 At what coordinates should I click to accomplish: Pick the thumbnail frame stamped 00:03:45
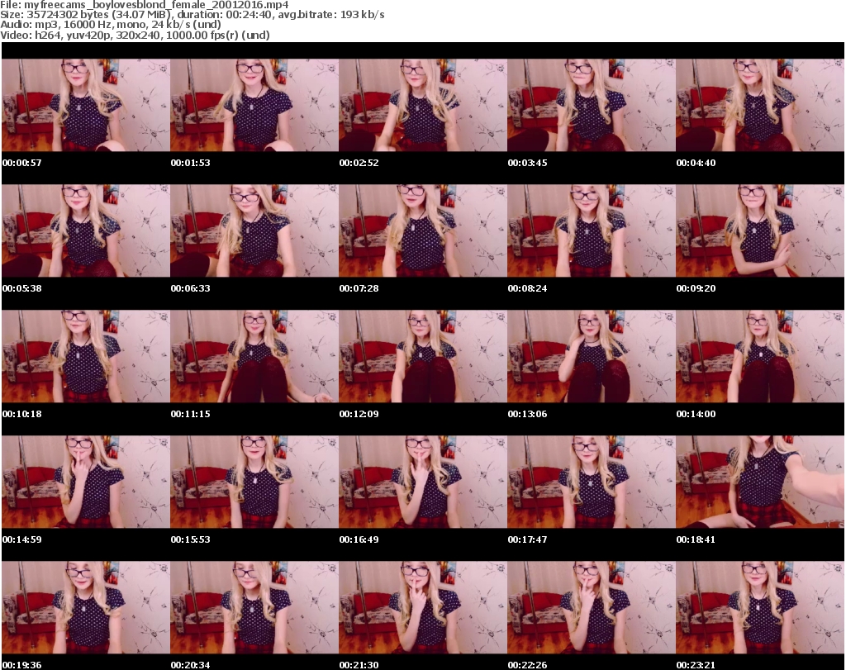(x=592, y=105)
